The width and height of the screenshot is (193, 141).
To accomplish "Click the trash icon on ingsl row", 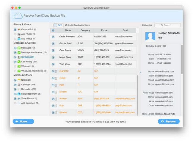I will (x=56, y=85).
